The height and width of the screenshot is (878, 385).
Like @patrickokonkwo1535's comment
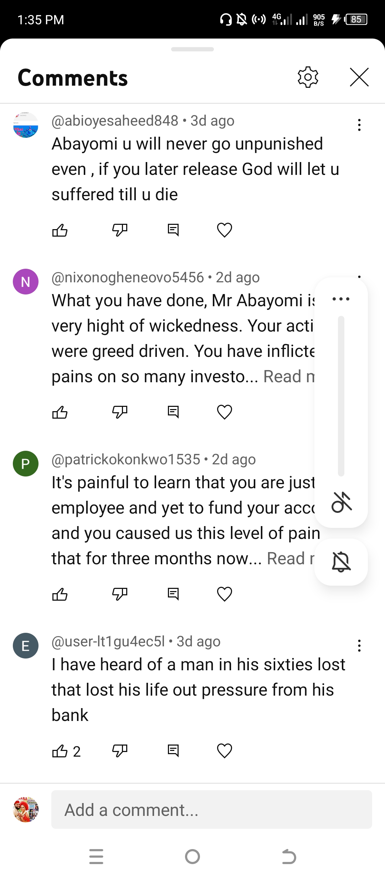pos(60,594)
